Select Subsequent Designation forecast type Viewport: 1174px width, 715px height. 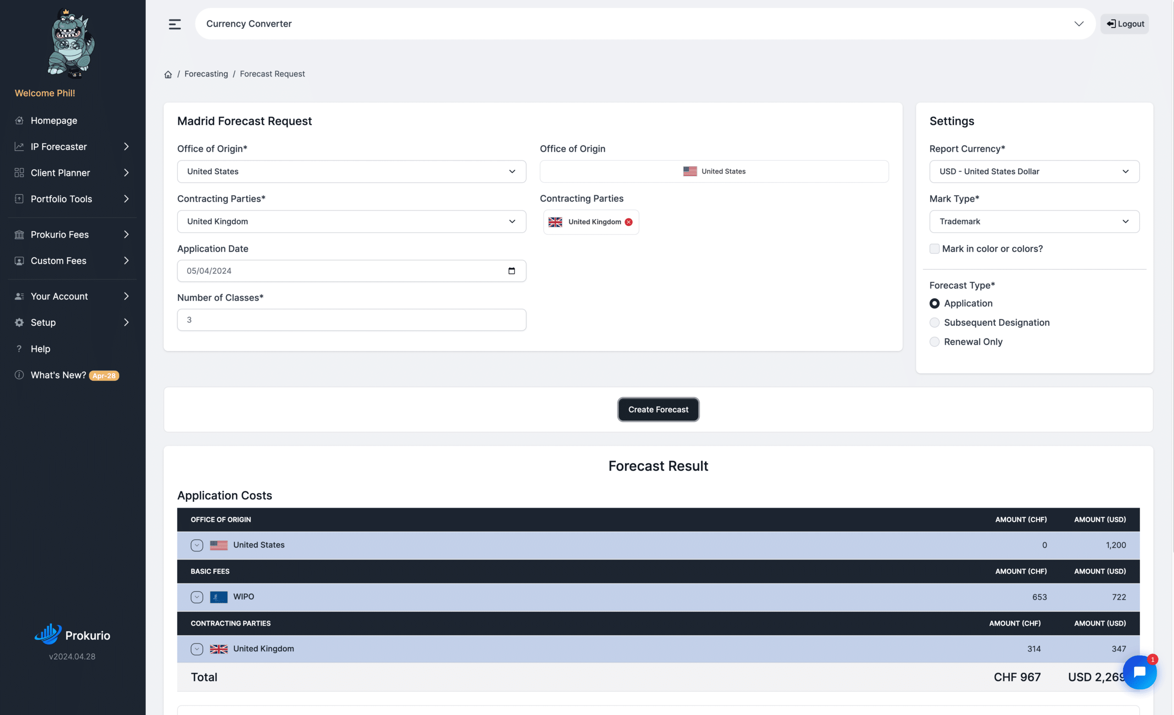(934, 322)
